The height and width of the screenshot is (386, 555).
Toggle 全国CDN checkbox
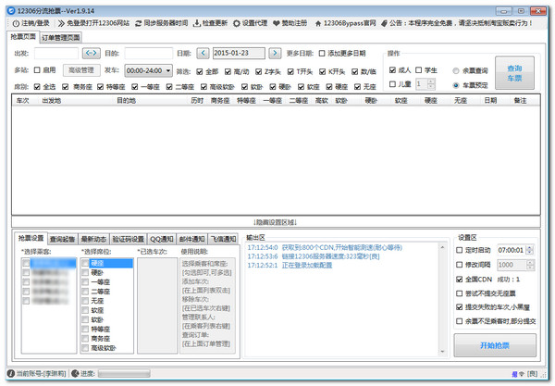(460, 280)
